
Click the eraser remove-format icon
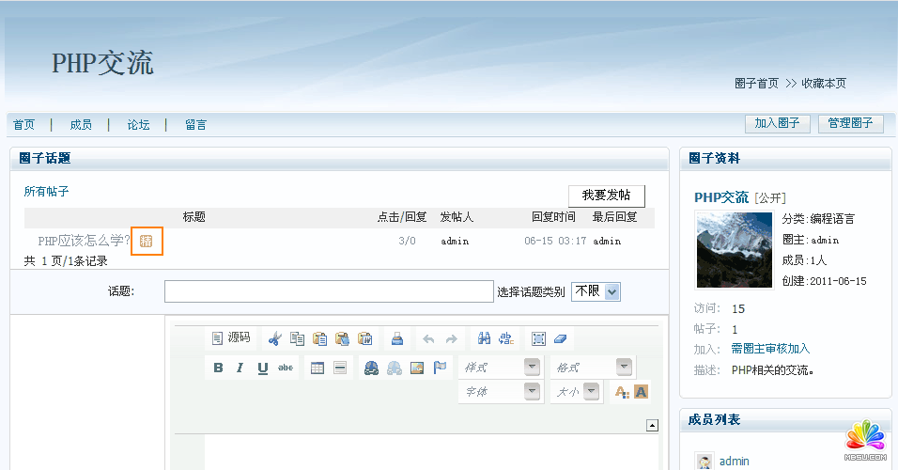click(x=561, y=338)
